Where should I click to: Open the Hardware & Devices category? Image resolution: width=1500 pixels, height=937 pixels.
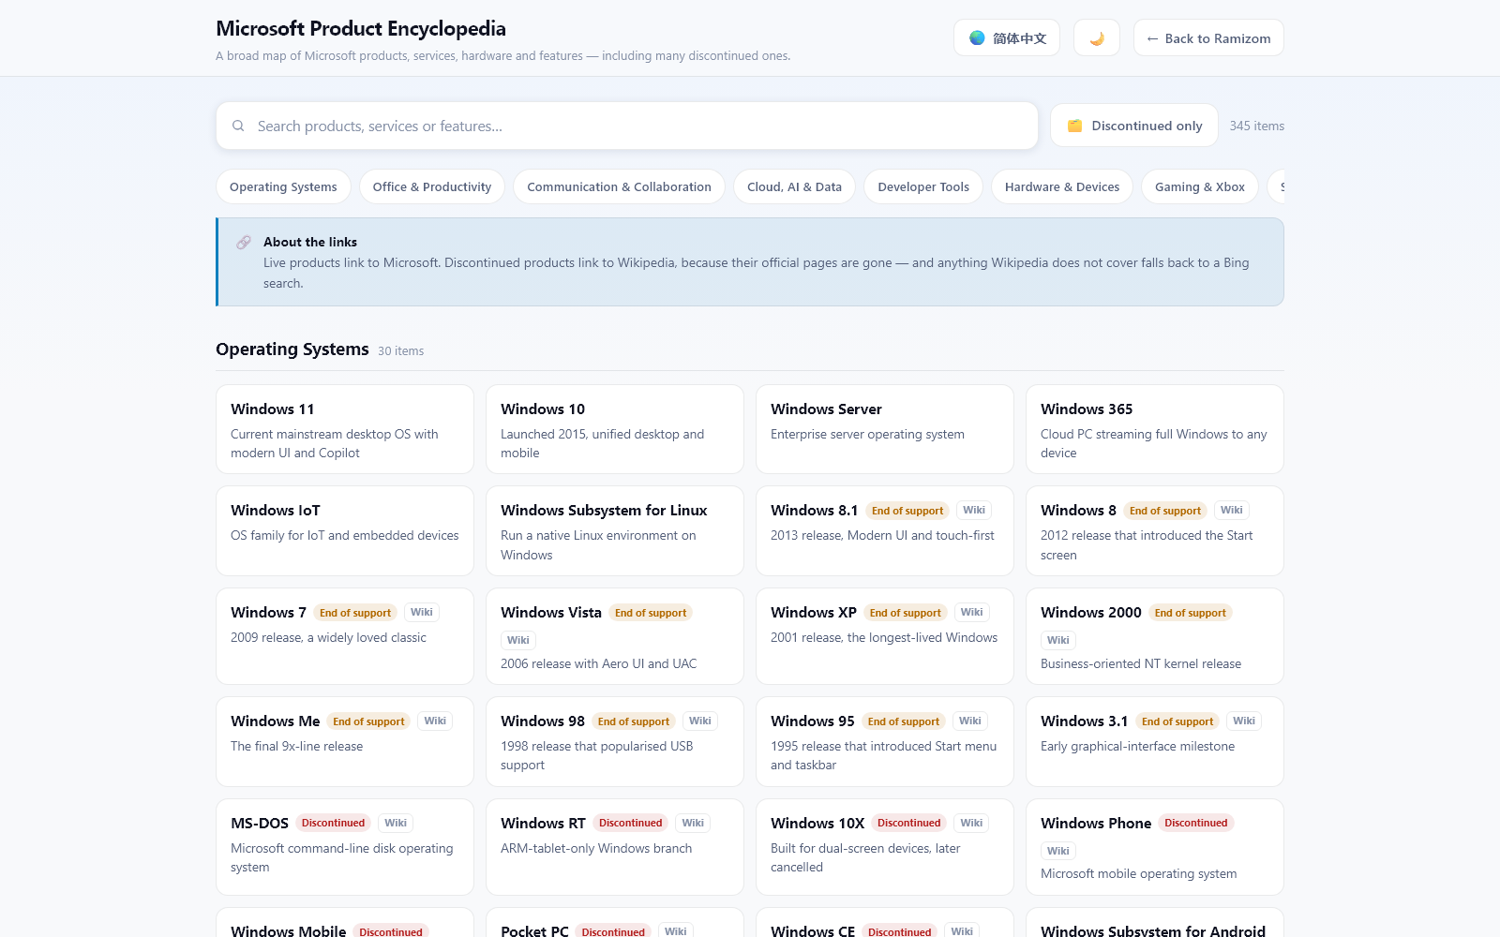[1062, 186]
